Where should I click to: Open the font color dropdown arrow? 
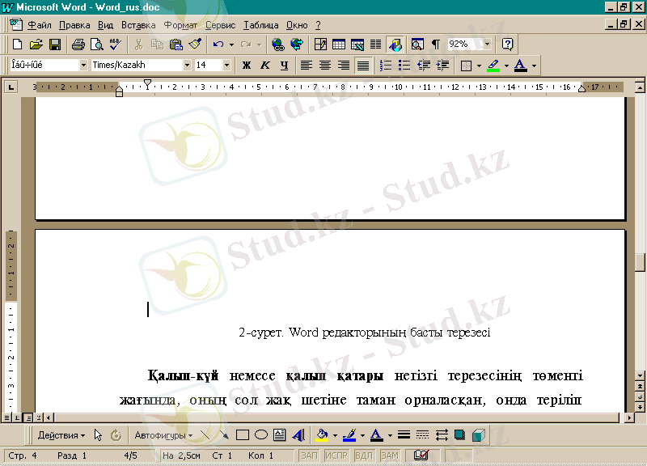pos(534,66)
